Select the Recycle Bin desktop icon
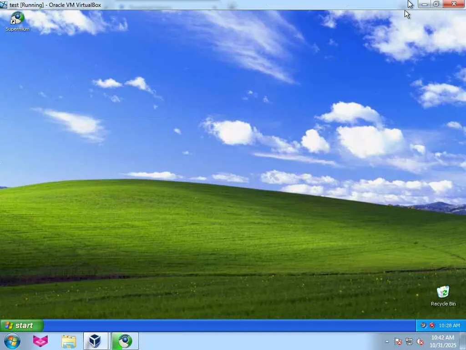 click(x=443, y=296)
